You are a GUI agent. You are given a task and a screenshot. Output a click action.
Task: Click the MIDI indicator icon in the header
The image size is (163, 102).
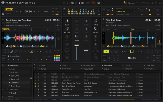pos(64,3)
